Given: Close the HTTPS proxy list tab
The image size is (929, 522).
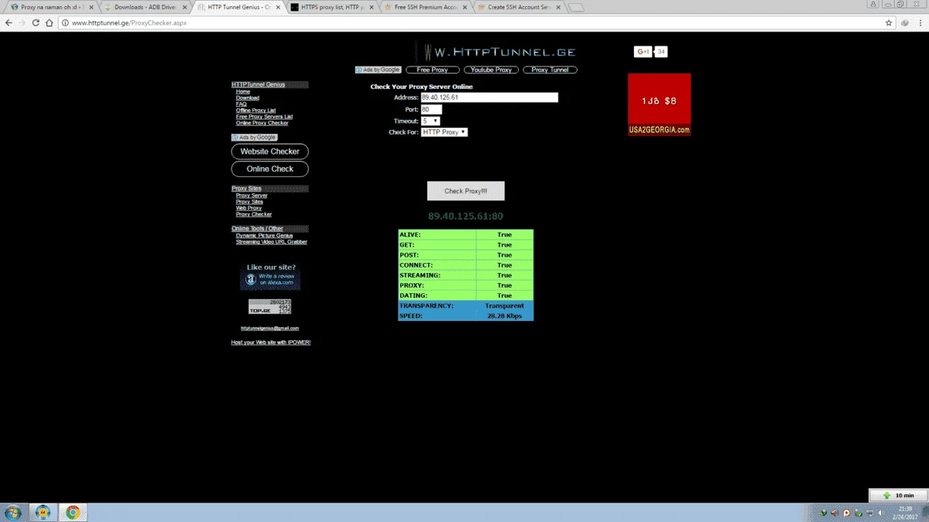Looking at the screenshot, I should click(371, 7).
